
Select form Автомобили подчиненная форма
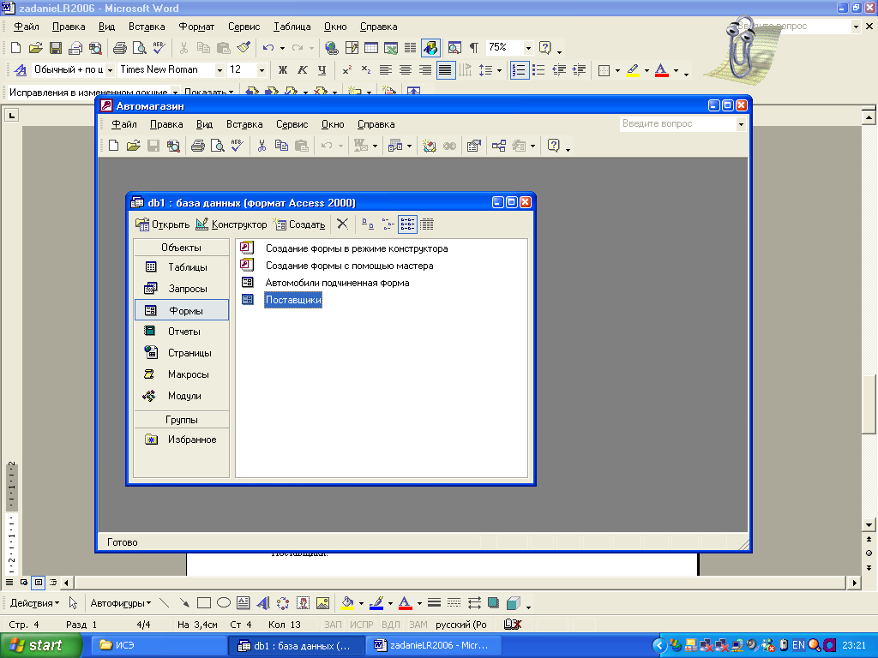[x=337, y=283]
